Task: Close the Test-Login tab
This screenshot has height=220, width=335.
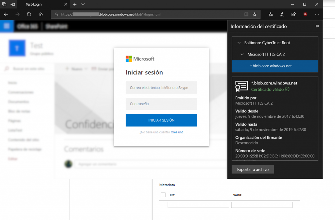Action: (66, 4)
